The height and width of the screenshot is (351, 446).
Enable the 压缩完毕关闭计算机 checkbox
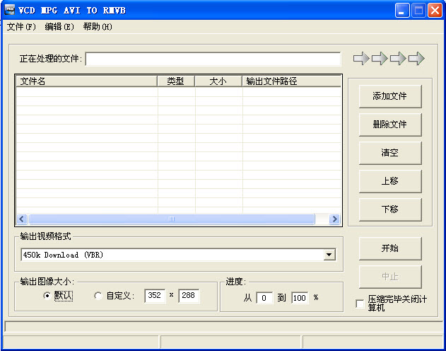click(360, 304)
